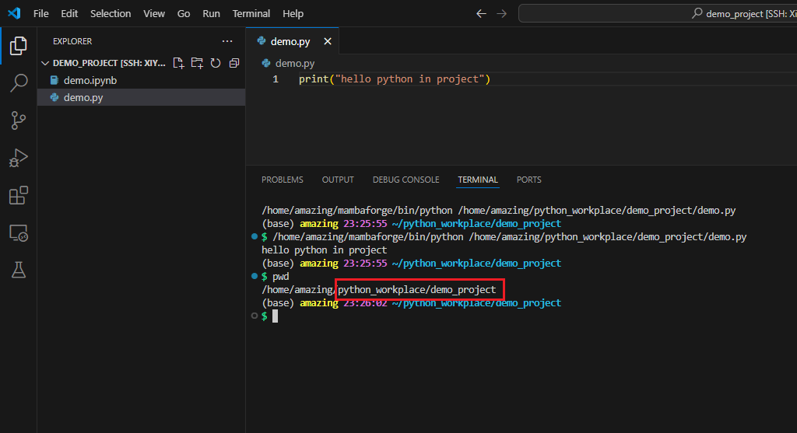Open Explorer more actions ellipsis menu
This screenshot has height=433, width=797.
226,41
